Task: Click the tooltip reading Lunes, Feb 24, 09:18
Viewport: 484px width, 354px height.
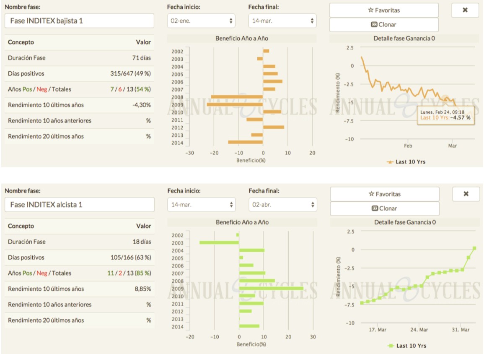Action: point(446,115)
